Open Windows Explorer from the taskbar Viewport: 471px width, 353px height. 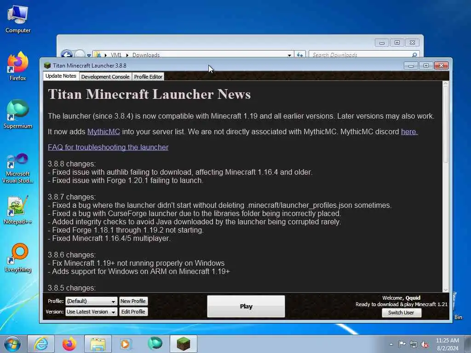[x=98, y=344]
